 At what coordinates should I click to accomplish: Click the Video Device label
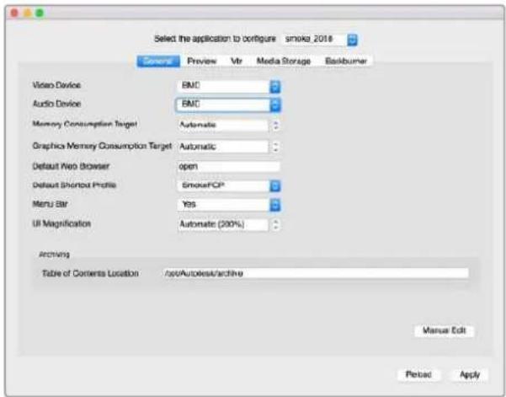click(56, 85)
